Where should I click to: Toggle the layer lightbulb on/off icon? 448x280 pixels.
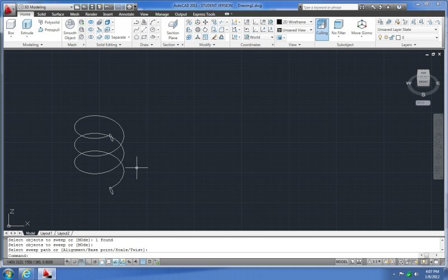[380, 38]
